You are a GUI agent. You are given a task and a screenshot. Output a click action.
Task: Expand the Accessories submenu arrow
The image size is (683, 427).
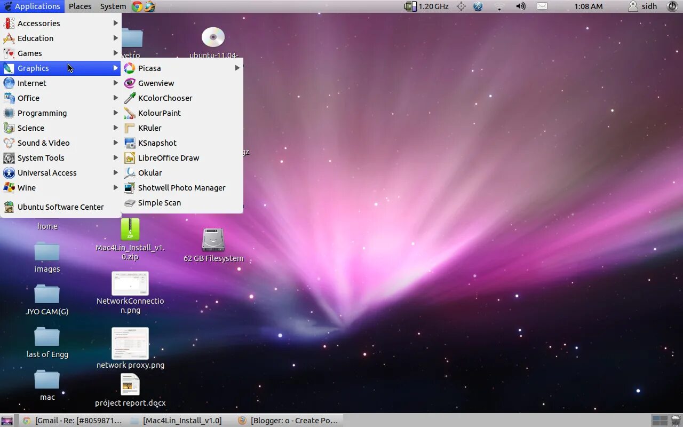(x=115, y=23)
